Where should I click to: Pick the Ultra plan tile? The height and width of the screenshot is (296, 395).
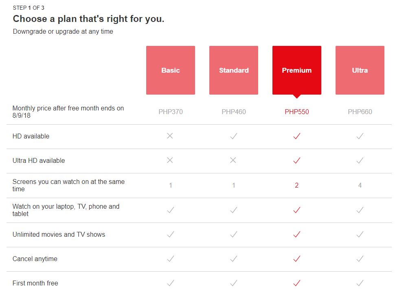click(x=360, y=70)
